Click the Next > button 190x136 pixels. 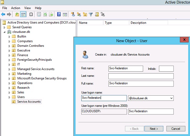154,129
